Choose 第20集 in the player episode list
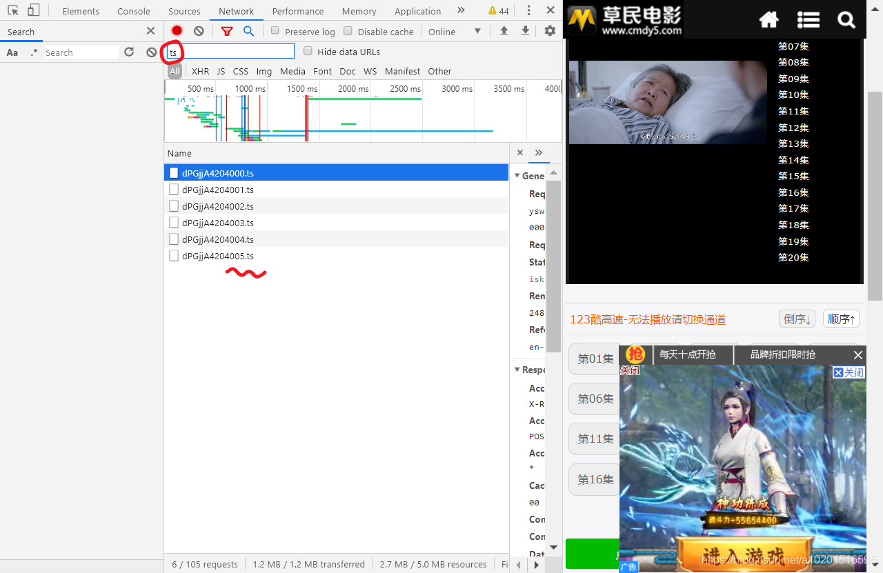 point(793,257)
